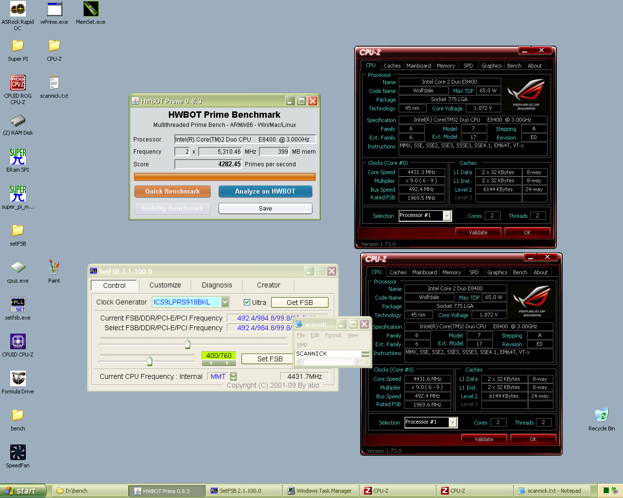Click the Start button on taskbar
Image resolution: width=623 pixels, height=498 pixels.
pyautogui.click(x=23, y=491)
